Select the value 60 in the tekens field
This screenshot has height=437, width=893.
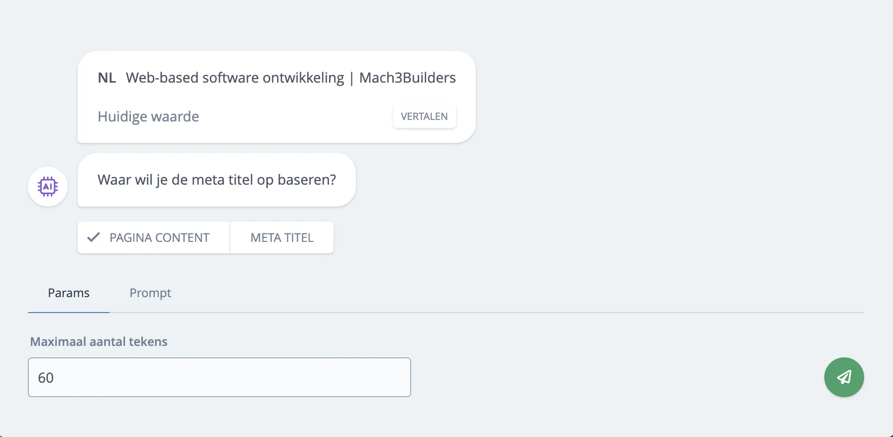click(46, 377)
